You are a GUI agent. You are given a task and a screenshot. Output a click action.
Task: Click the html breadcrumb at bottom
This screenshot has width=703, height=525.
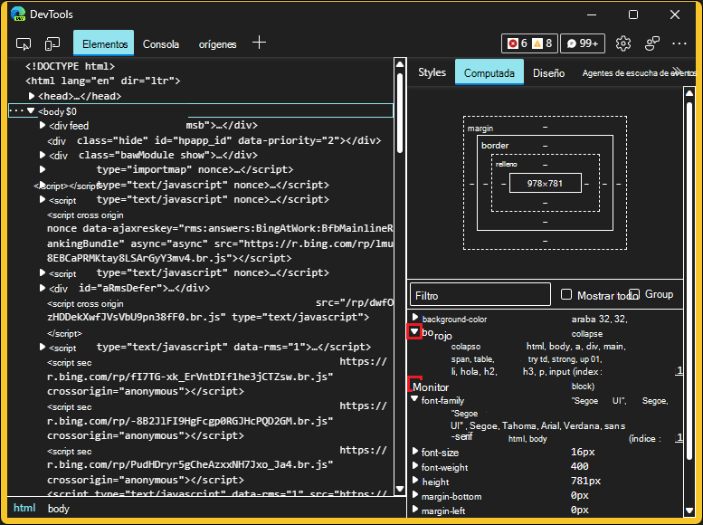(x=24, y=509)
